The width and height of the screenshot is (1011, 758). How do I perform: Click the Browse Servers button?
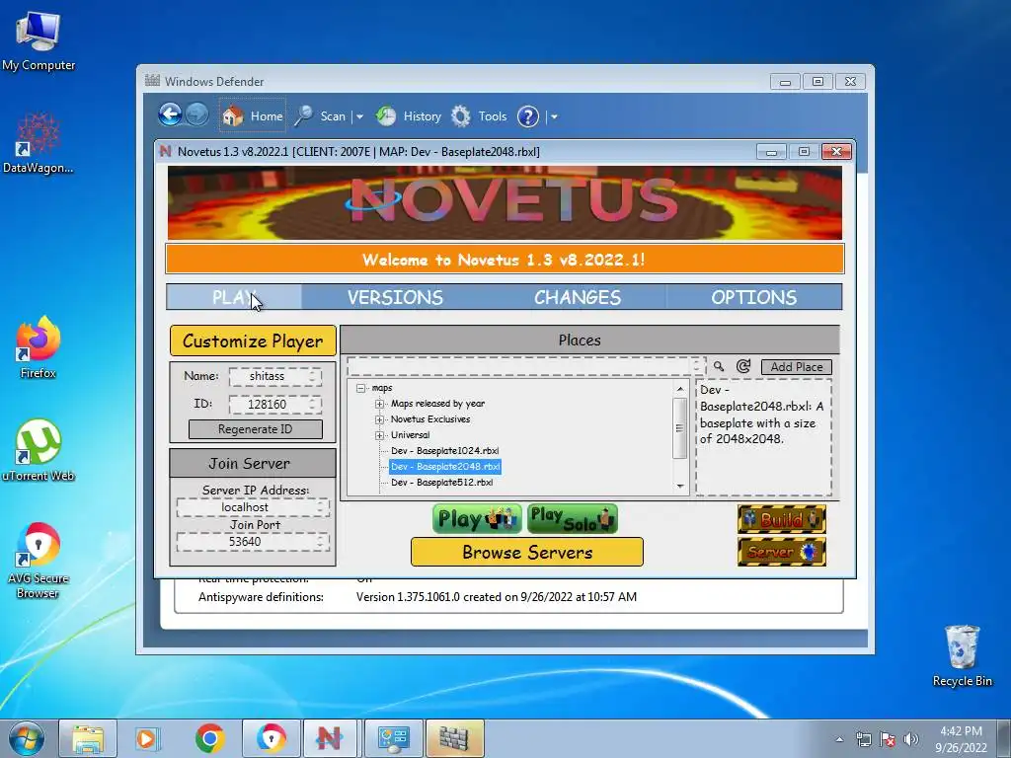(527, 553)
